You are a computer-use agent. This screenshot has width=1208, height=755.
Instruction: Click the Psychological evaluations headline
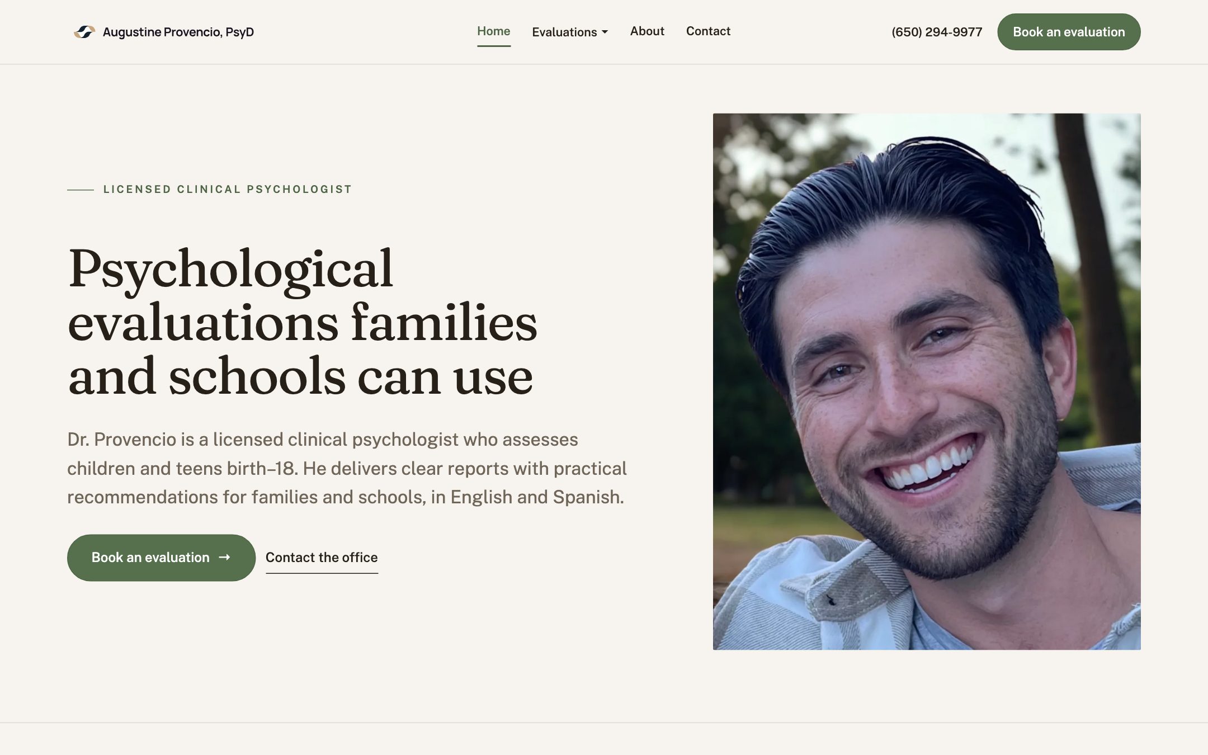pyautogui.click(x=302, y=322)
